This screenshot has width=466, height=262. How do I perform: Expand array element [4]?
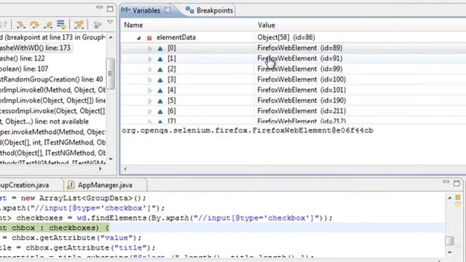tap(150, 90)
